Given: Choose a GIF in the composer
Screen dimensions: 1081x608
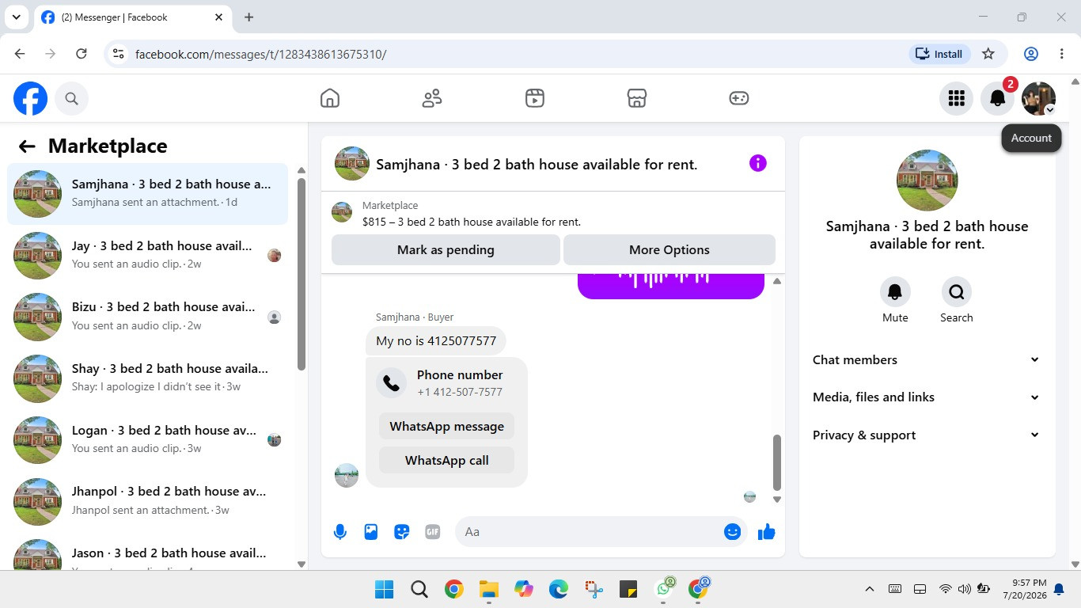Looking at the screenshot, I should click(433, 532).
